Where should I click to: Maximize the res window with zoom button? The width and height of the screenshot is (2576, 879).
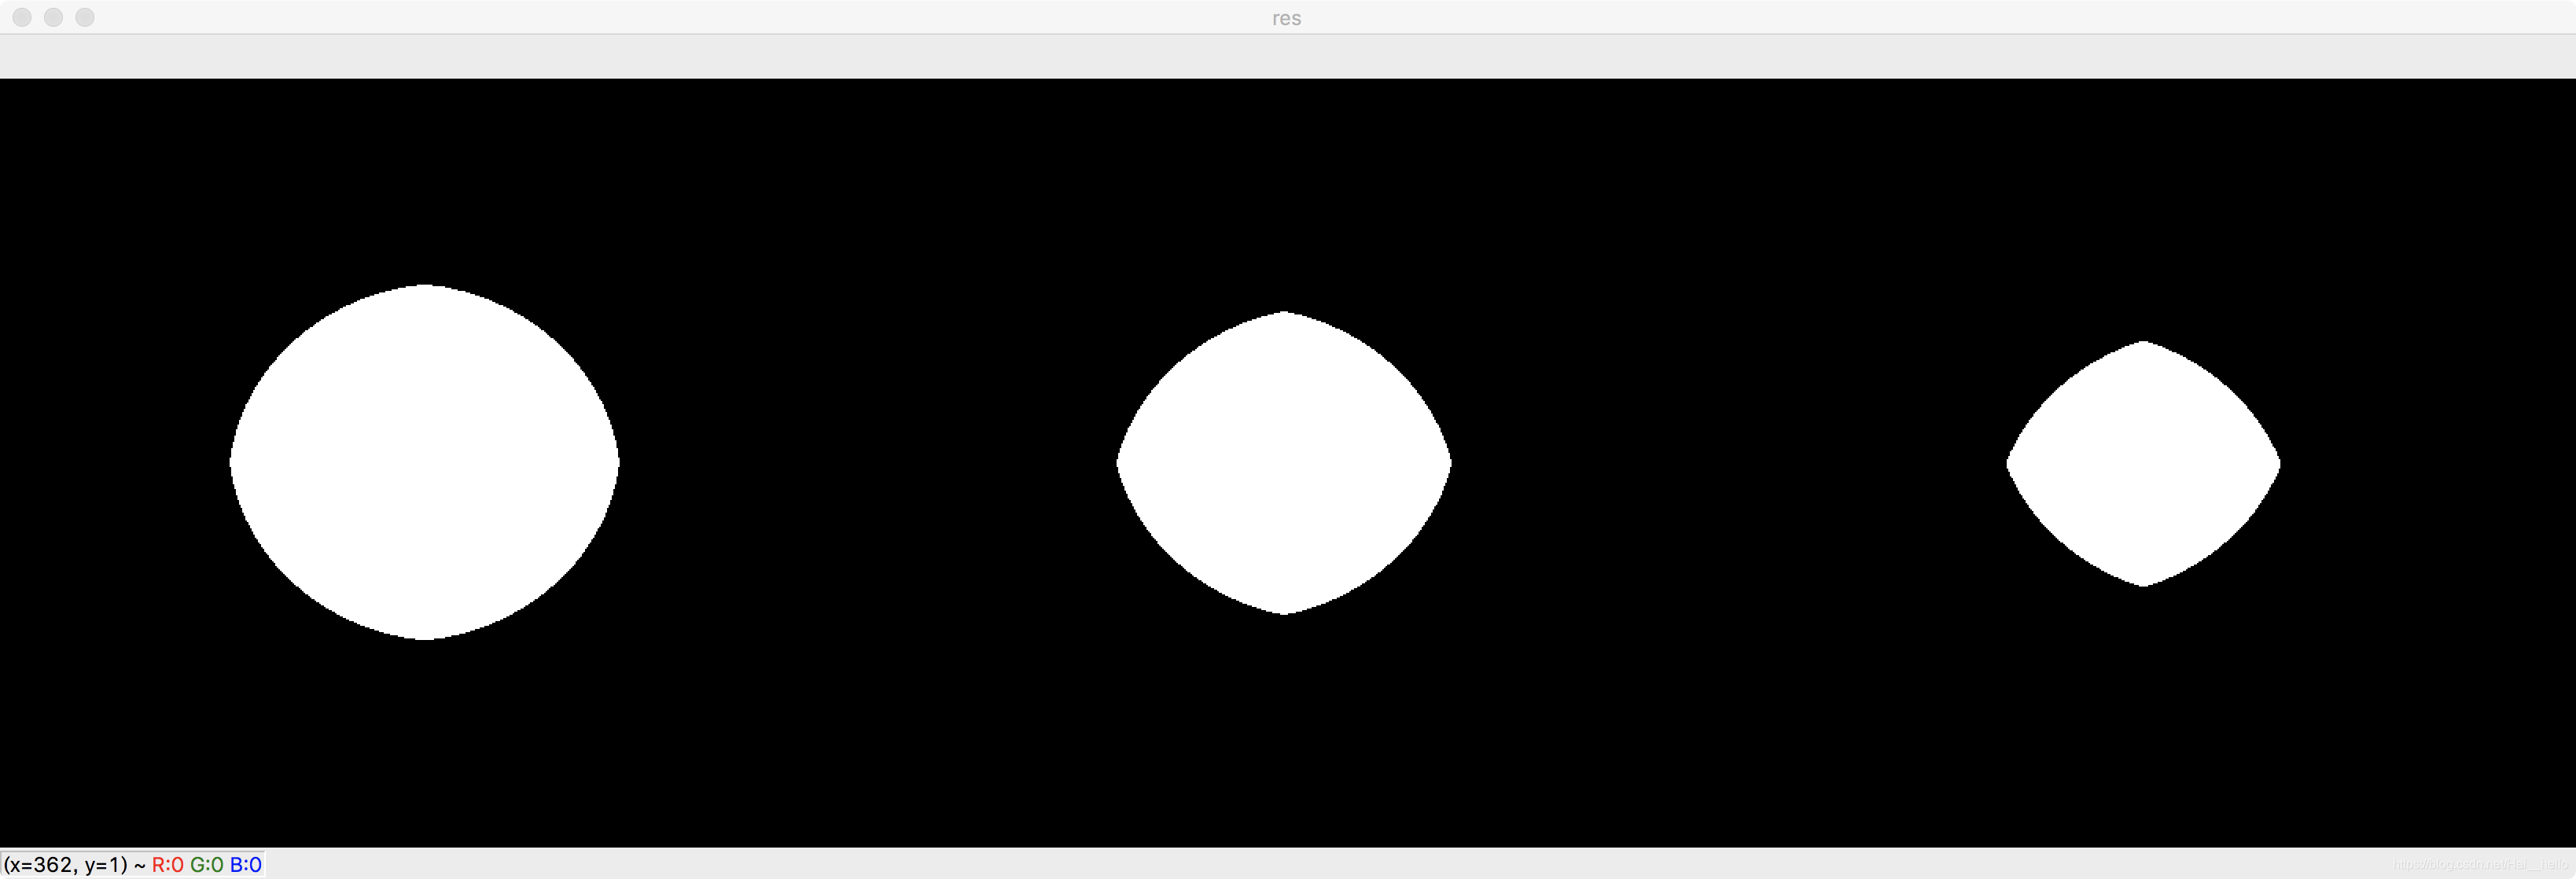pos(85,17)
